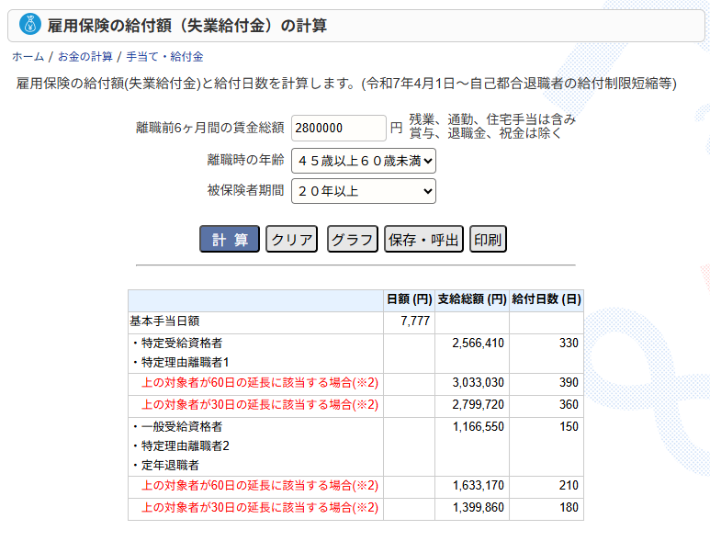Show the chart with グラフ button
Image resolution: width=710 pixels, height=541 pixels.
click(x=353, y=240)
